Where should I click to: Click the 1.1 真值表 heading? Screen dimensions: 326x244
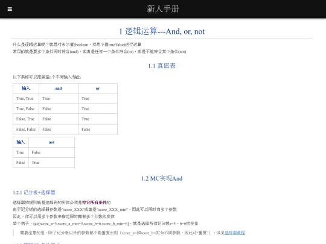pyautogui.click(x=162, y=66)
